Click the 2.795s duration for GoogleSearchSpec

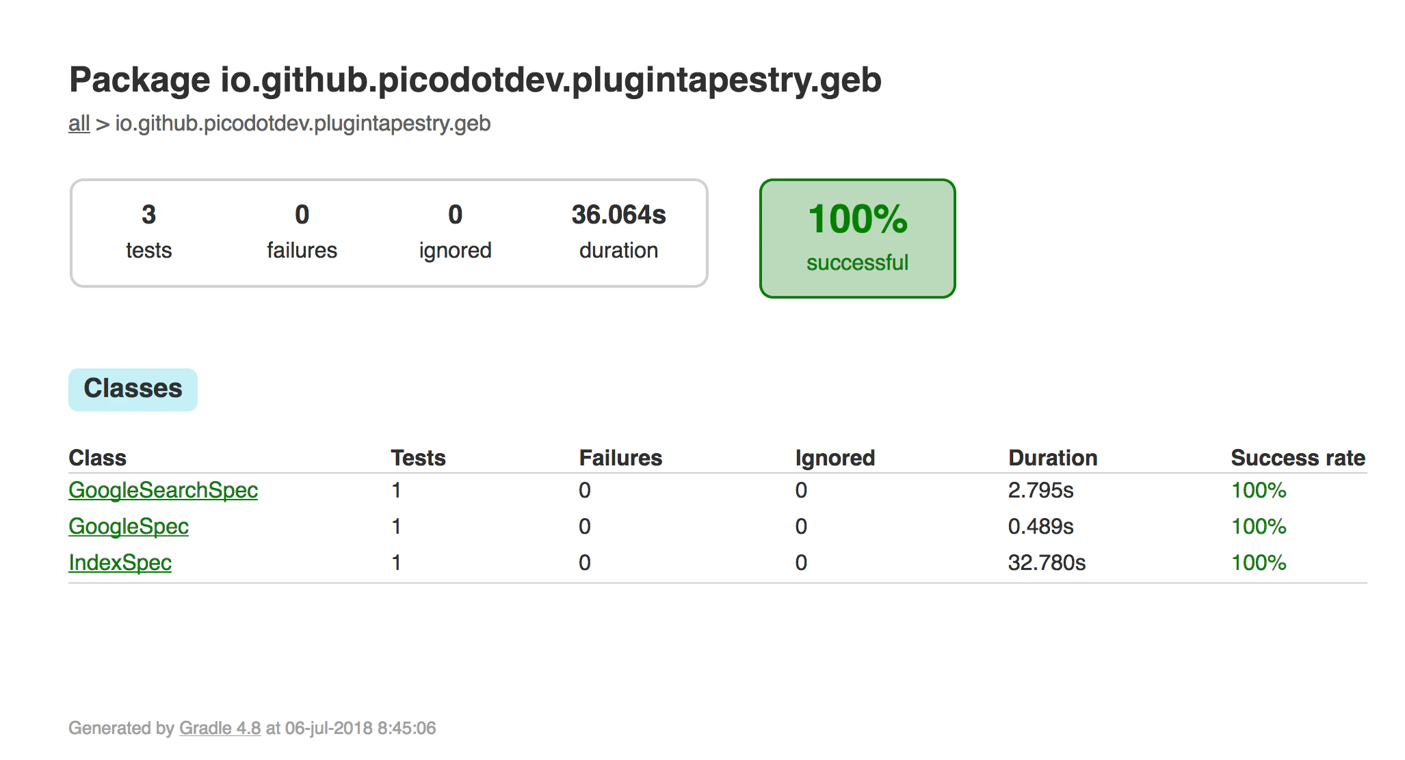(1040, 490)
